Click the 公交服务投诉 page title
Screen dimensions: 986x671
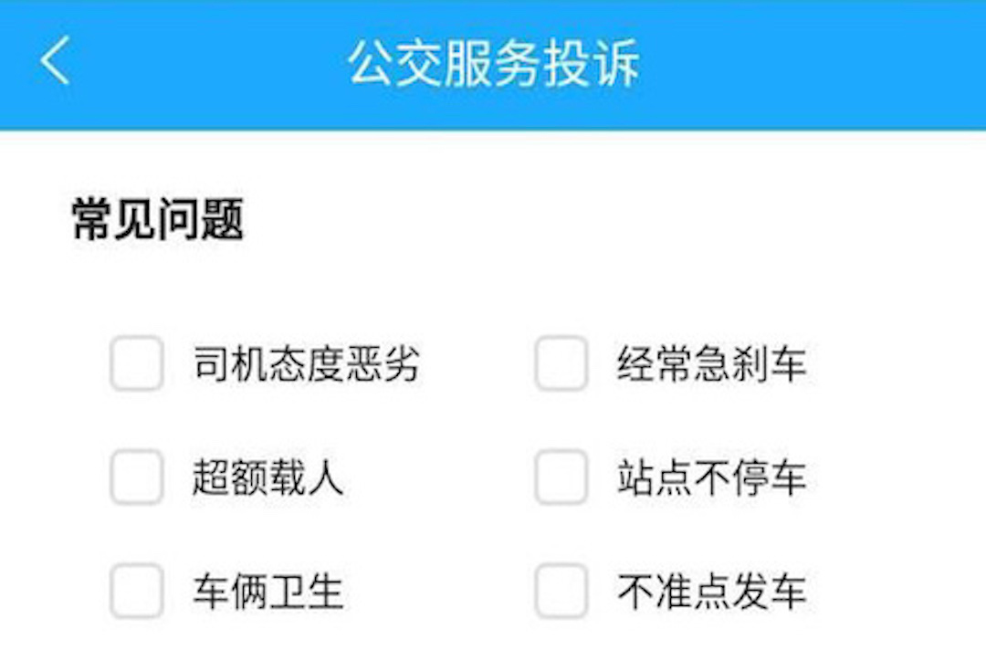493,64
